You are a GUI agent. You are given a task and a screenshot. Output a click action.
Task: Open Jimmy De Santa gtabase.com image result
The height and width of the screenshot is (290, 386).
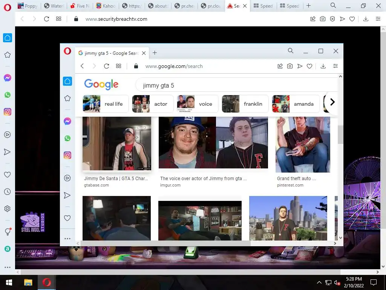117,143
